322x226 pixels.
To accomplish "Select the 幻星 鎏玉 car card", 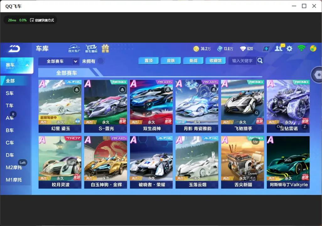I will click(60, 106).
